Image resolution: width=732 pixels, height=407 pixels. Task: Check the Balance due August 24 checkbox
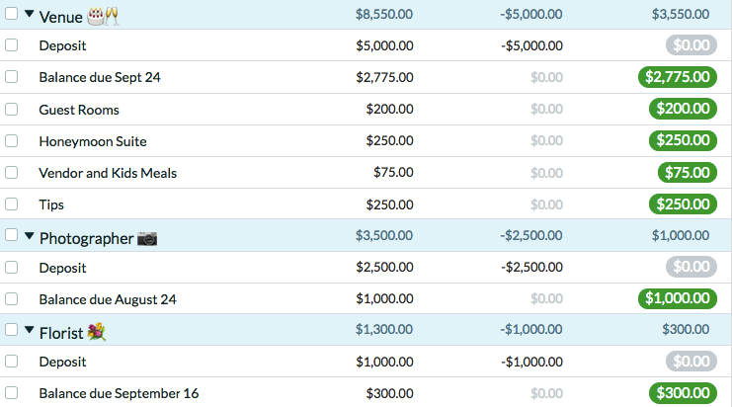11,298
